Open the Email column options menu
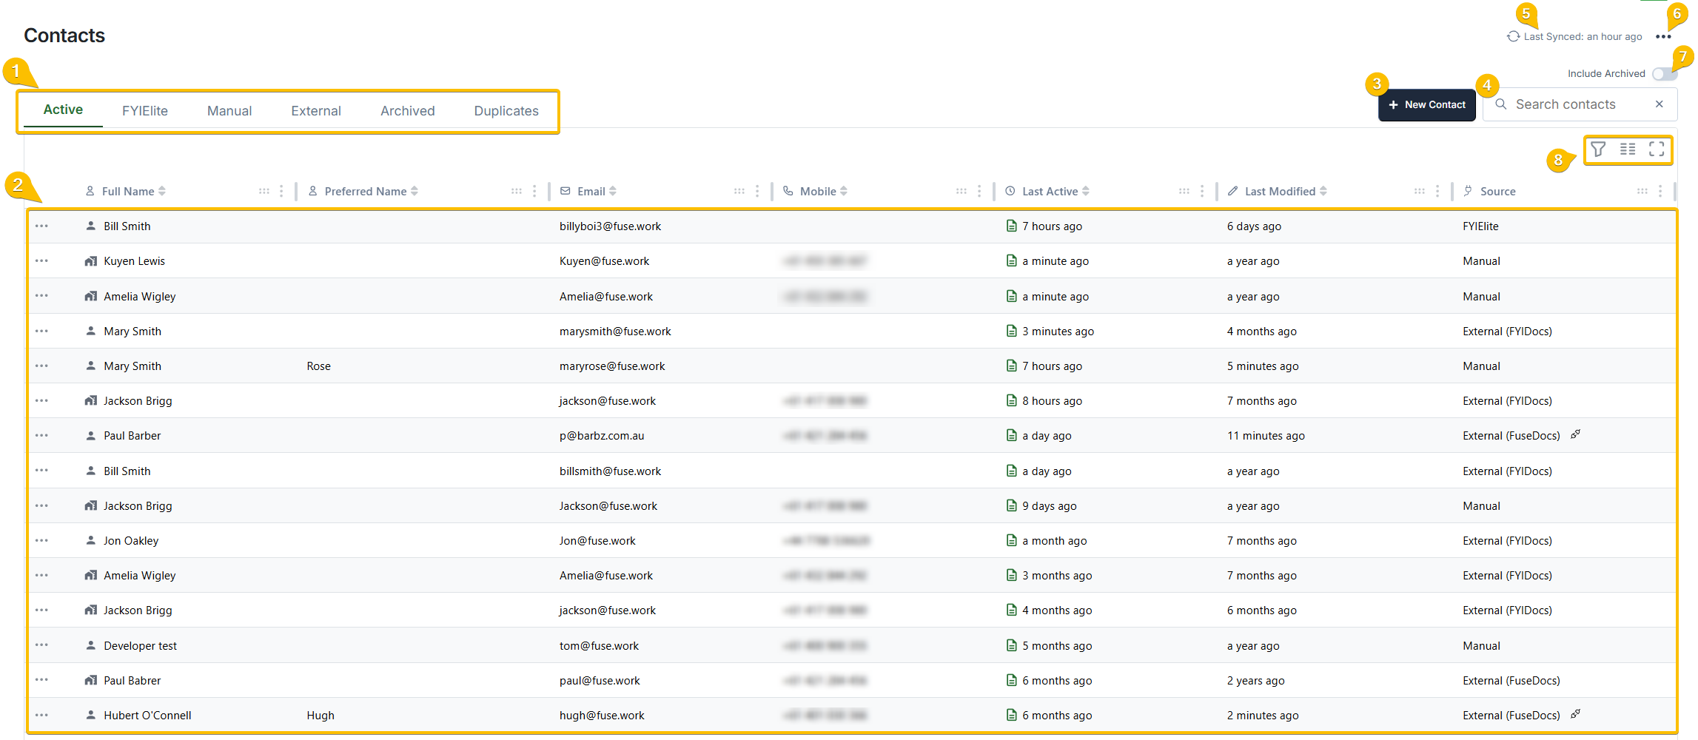Image resolution: width=1698 pixels, height=740 pixels. point(757,191)
